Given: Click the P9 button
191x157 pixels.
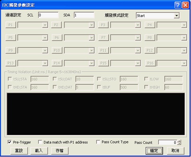Looking at the screenshot, I should tap(11, 51).
